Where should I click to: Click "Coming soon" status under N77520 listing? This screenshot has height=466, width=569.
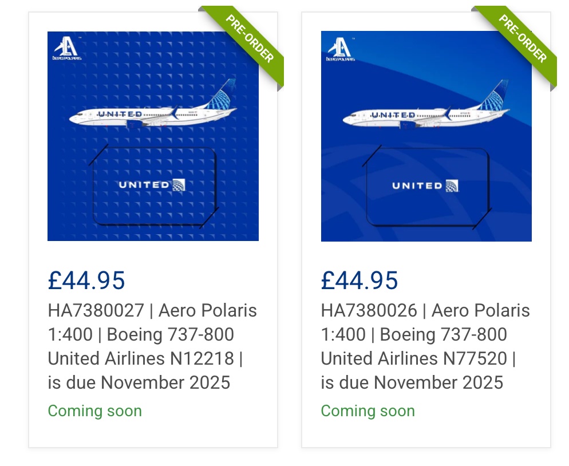(x=368, y=411)
